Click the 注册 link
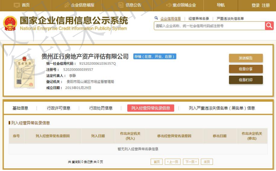 266,5
